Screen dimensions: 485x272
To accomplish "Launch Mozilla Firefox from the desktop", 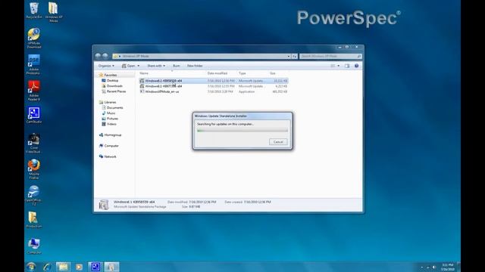I will click(x=33, y=169).
